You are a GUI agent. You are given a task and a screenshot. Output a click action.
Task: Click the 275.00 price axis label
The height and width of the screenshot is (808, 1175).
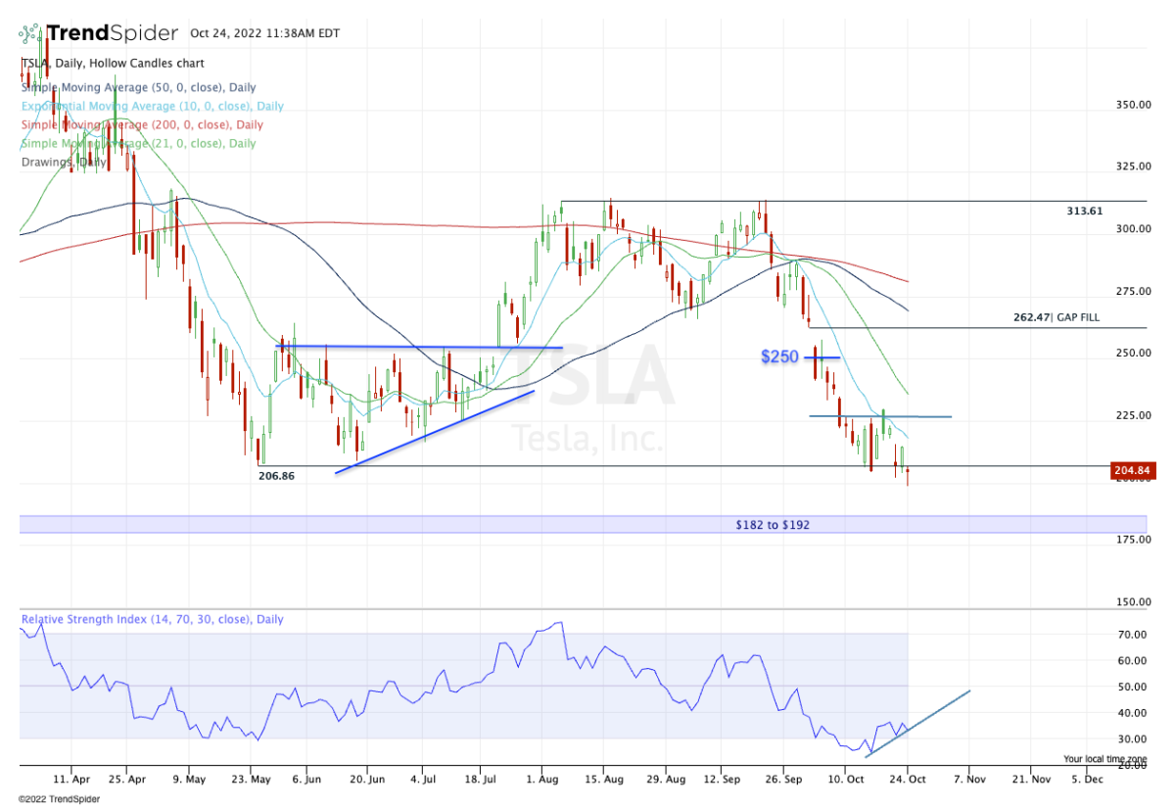point(1133,292)
